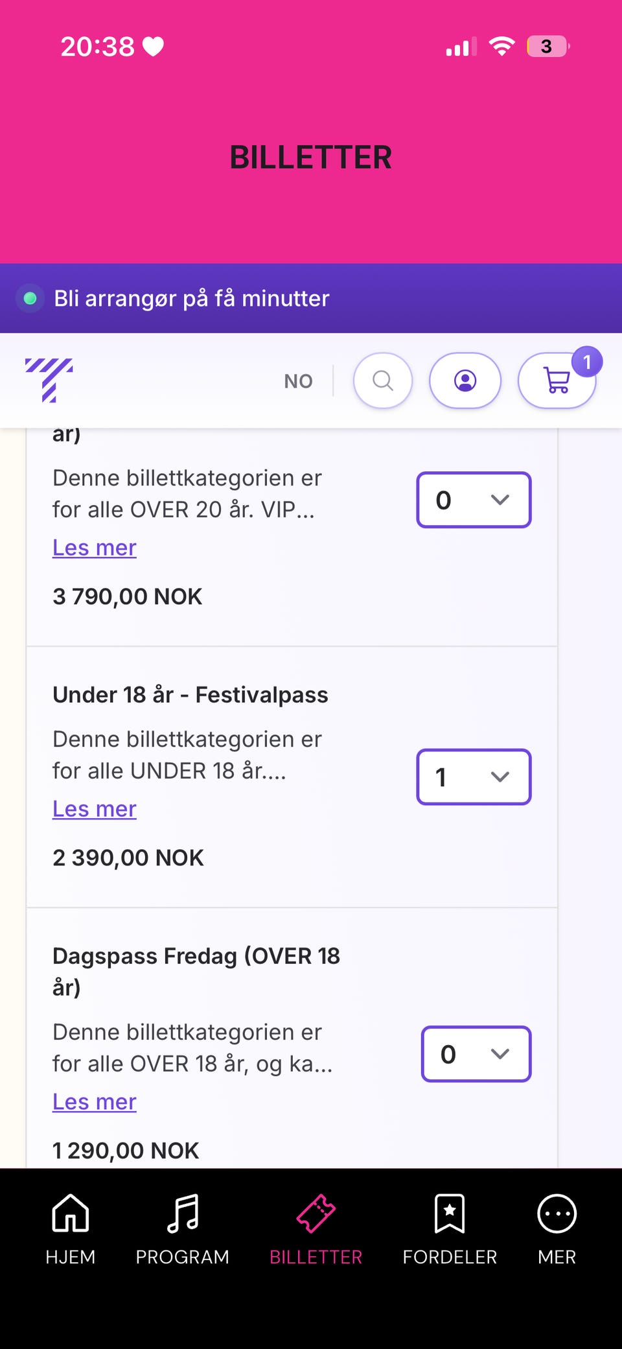The image size is (622, 1349).
Task: Open the search magnifier icon
Action: tap(382, 381)
